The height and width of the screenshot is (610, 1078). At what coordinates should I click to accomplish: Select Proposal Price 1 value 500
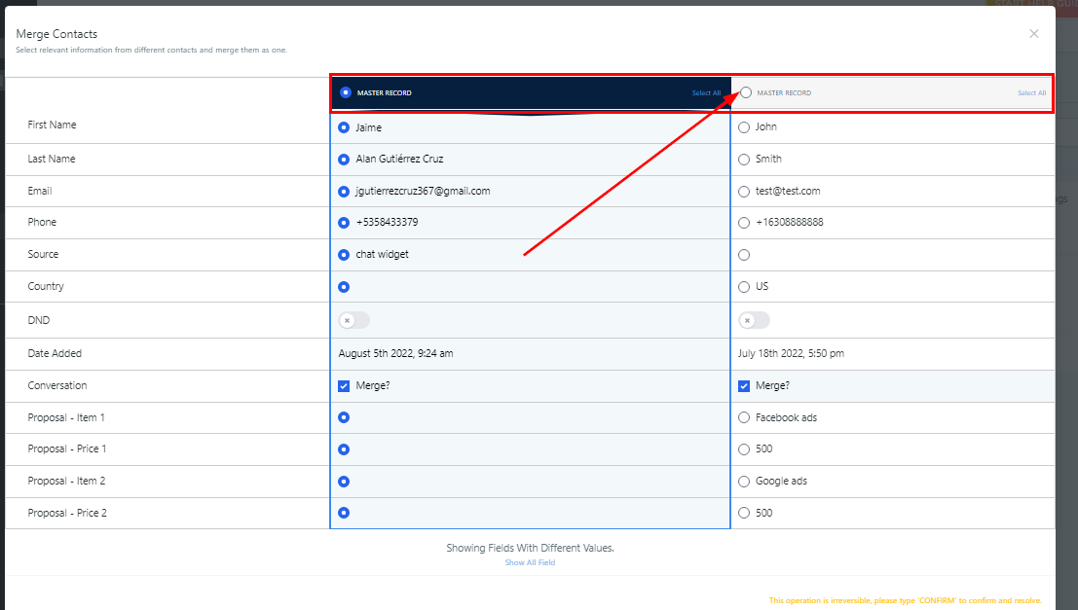click(744, 449)
